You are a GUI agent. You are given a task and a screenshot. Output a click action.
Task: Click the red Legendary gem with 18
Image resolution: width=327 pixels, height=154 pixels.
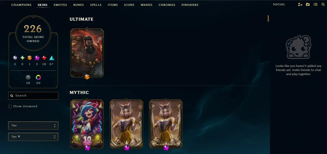44,58
